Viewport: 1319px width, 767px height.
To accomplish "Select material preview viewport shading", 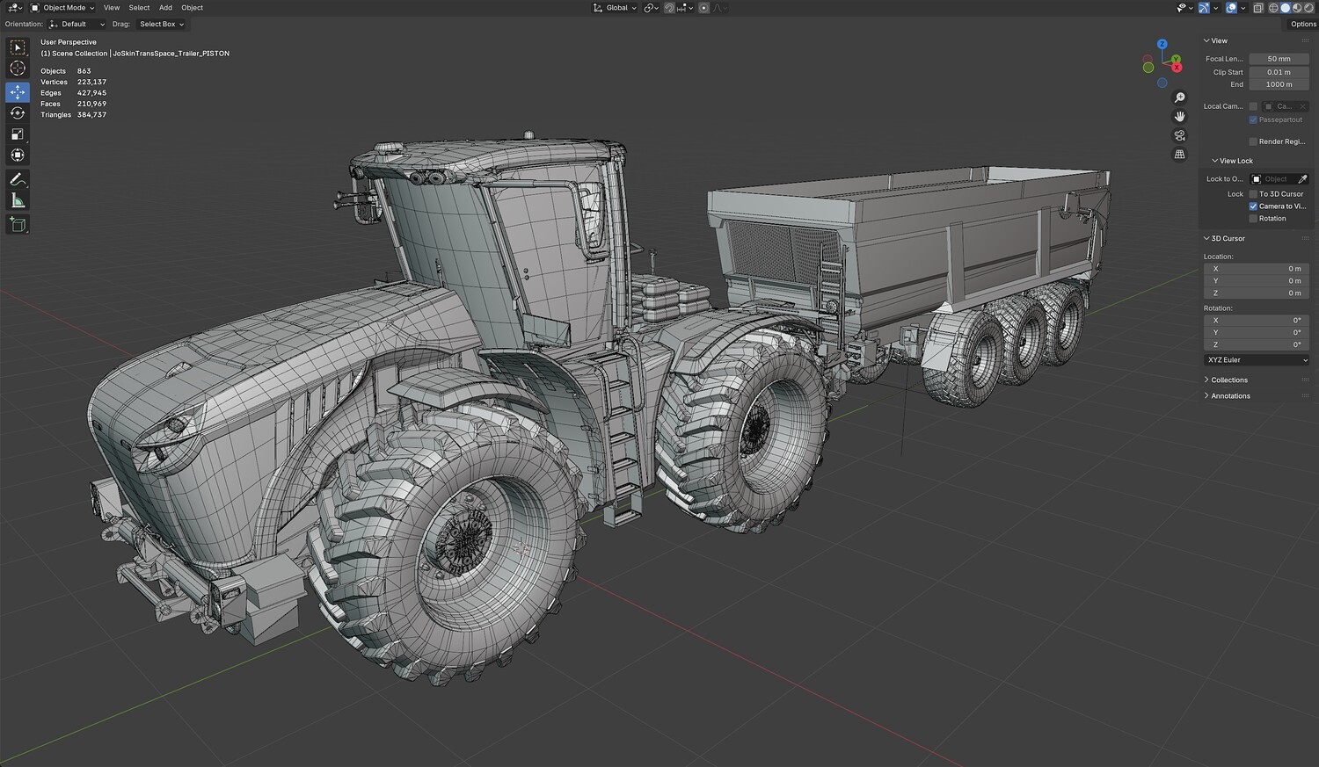I will 1295,8.
